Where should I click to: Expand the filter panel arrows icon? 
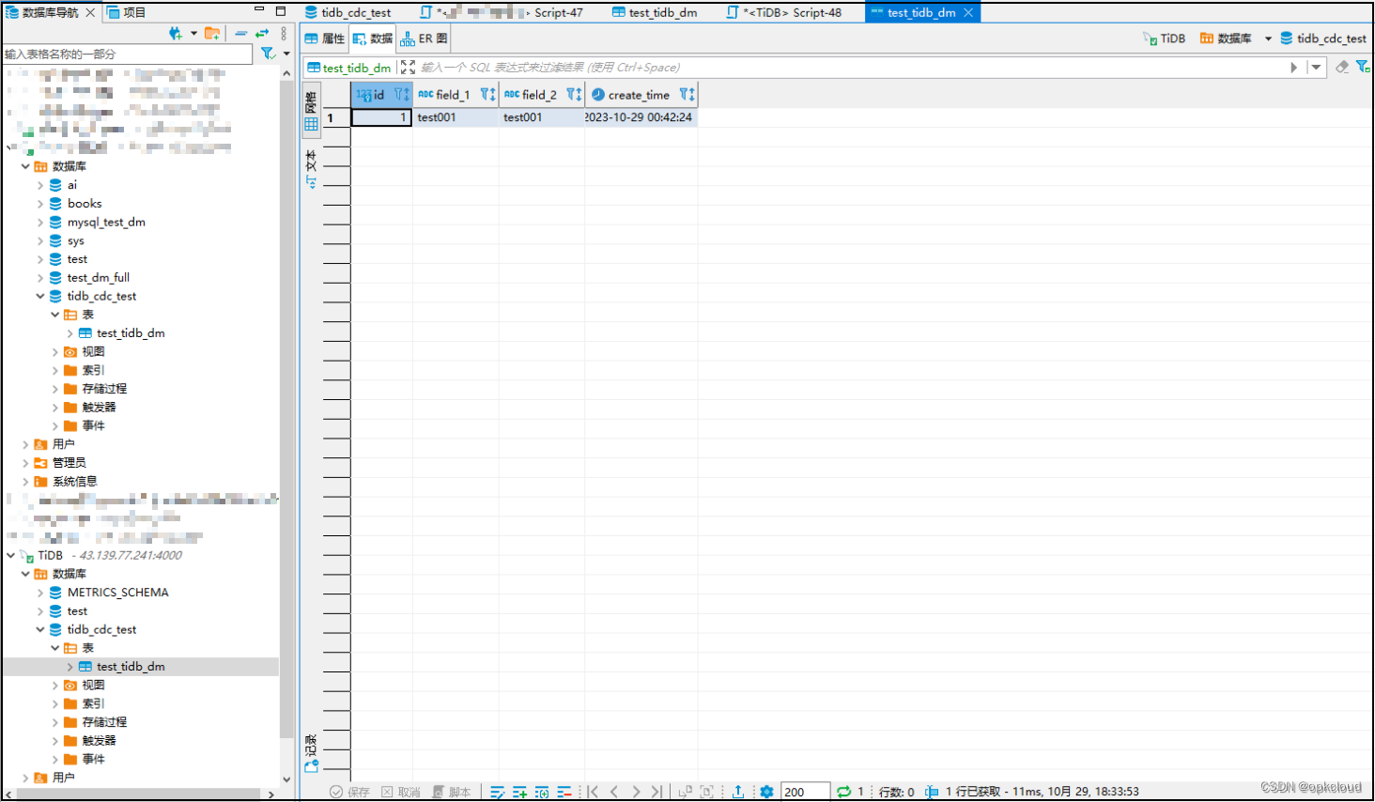pyautogui.click(x=408, y=68)
